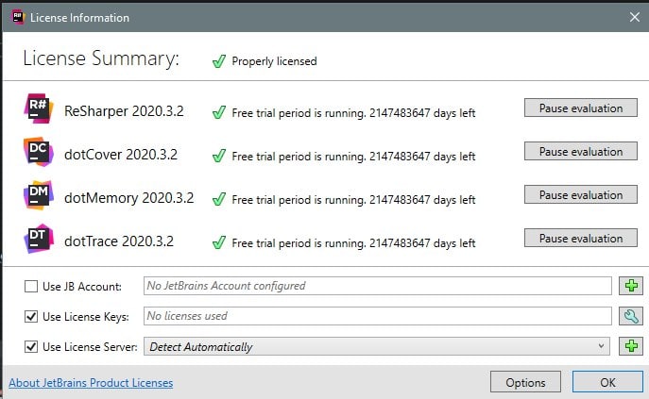This screenshot has width=649, height=399.
Task: Click dotCover's free trial days left text
Action: [353, 157]
